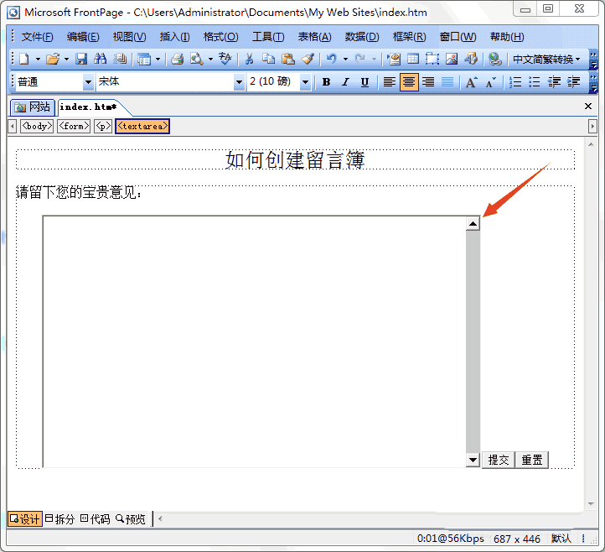Screen dimensions: 605x552
Task: Expand the 普通 style dropdown
Action: (x=88, y=82)
